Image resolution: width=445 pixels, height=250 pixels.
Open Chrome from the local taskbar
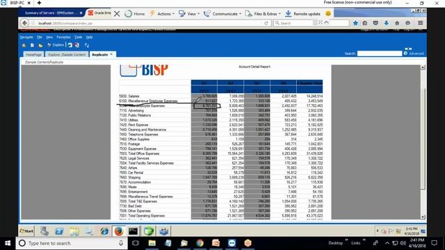click(200, 243)
